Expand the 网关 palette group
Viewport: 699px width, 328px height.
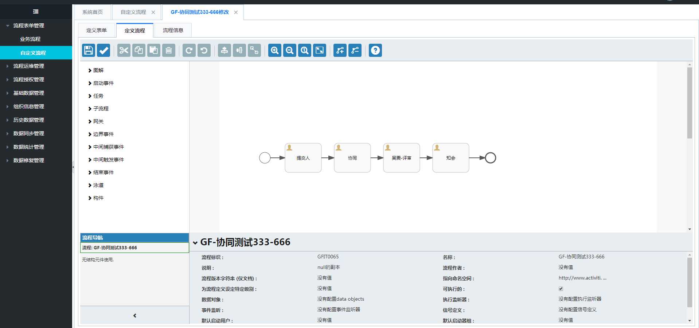click(96, 121)
